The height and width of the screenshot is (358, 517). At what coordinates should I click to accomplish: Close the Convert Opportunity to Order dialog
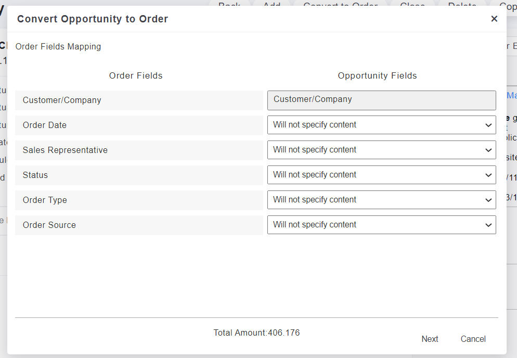(x=494, y=19)
